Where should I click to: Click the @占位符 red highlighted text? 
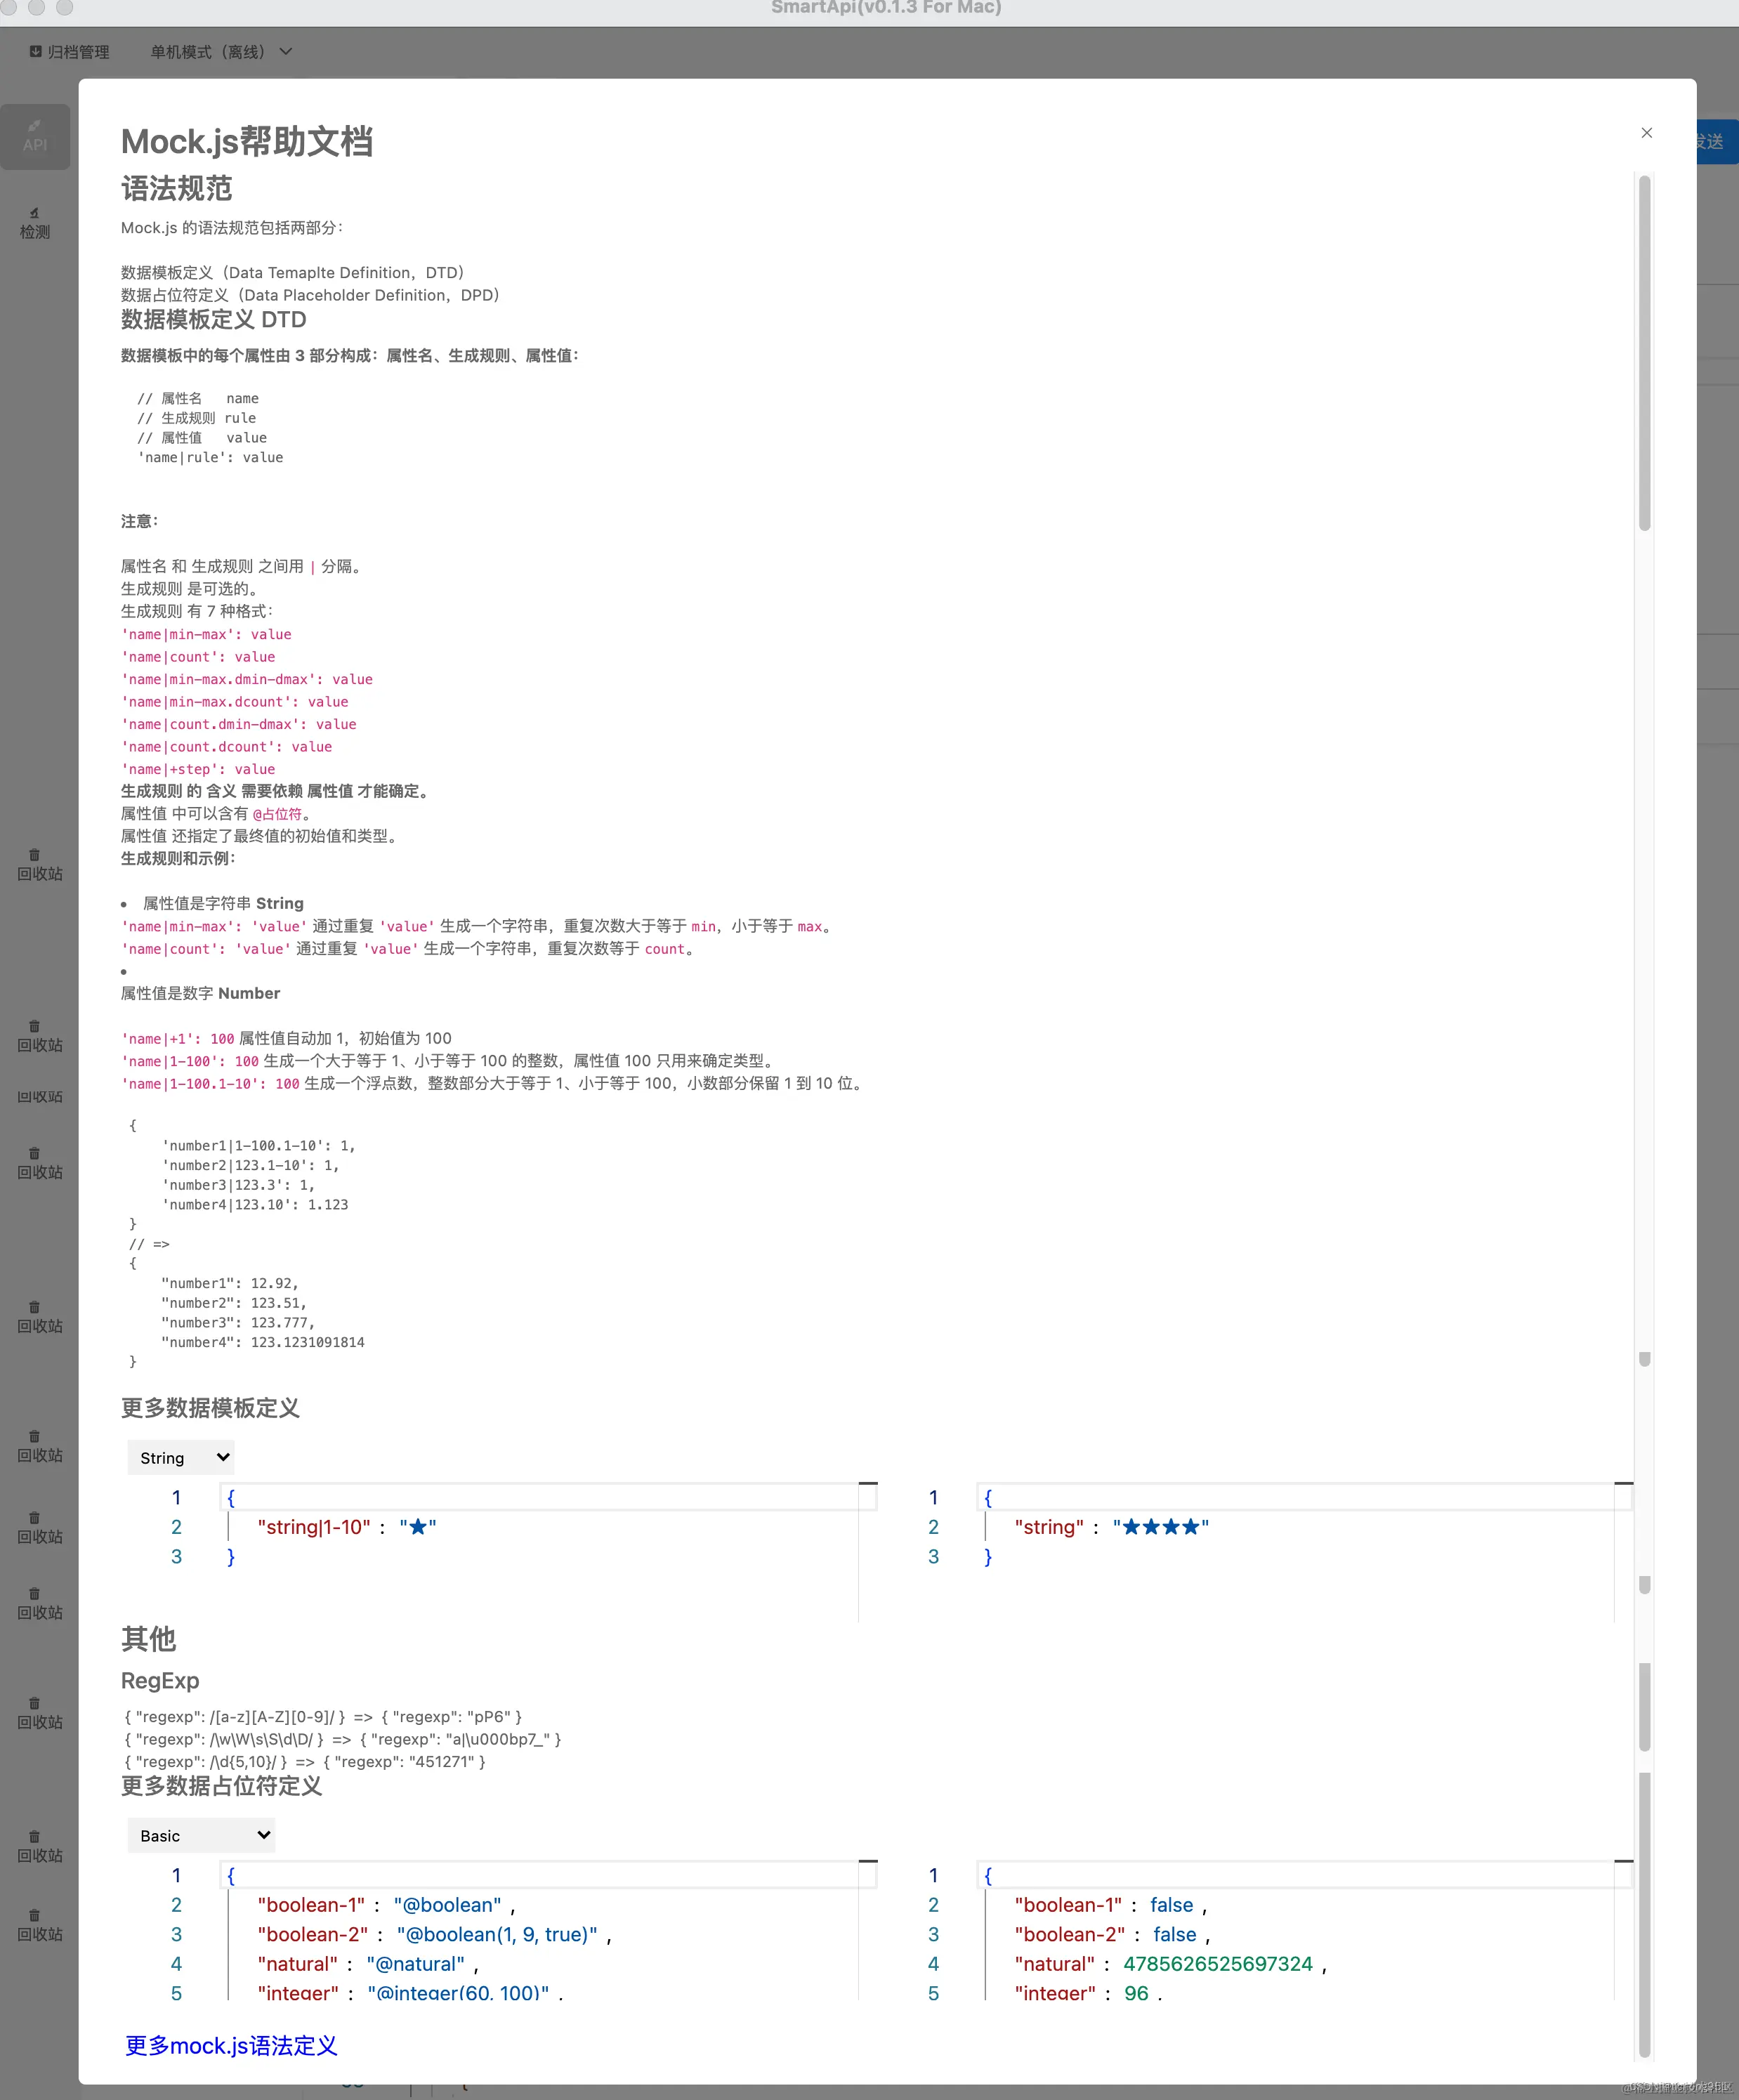[x=278, y=814]
